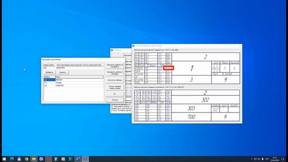This screenshot has width=288, height=162.
Task: Click stamp cell 1 in the first-sheet stamp
Action: [x=192, y=68]
